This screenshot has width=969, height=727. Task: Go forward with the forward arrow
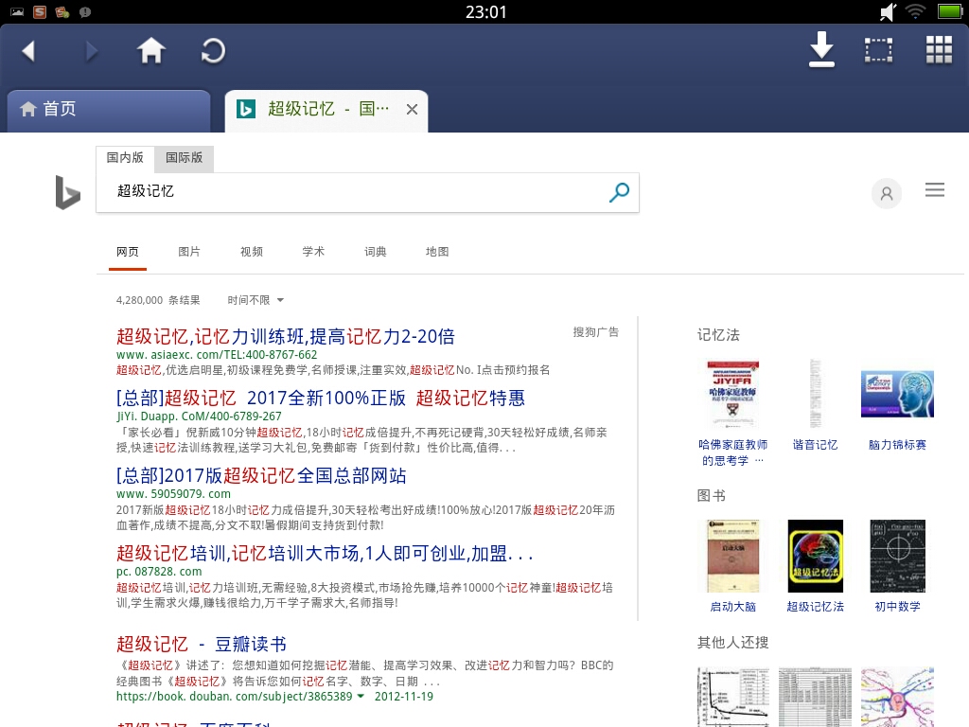[91, 51]
